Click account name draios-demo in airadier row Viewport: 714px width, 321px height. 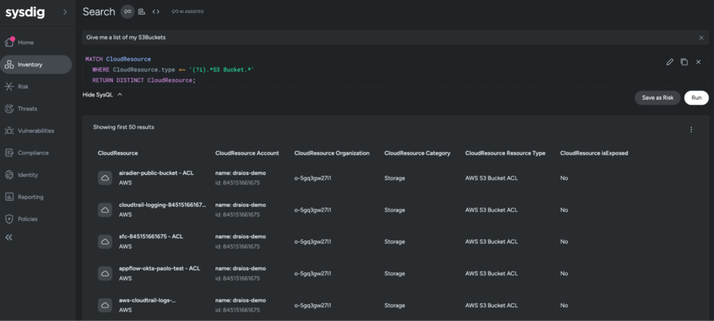241,173
